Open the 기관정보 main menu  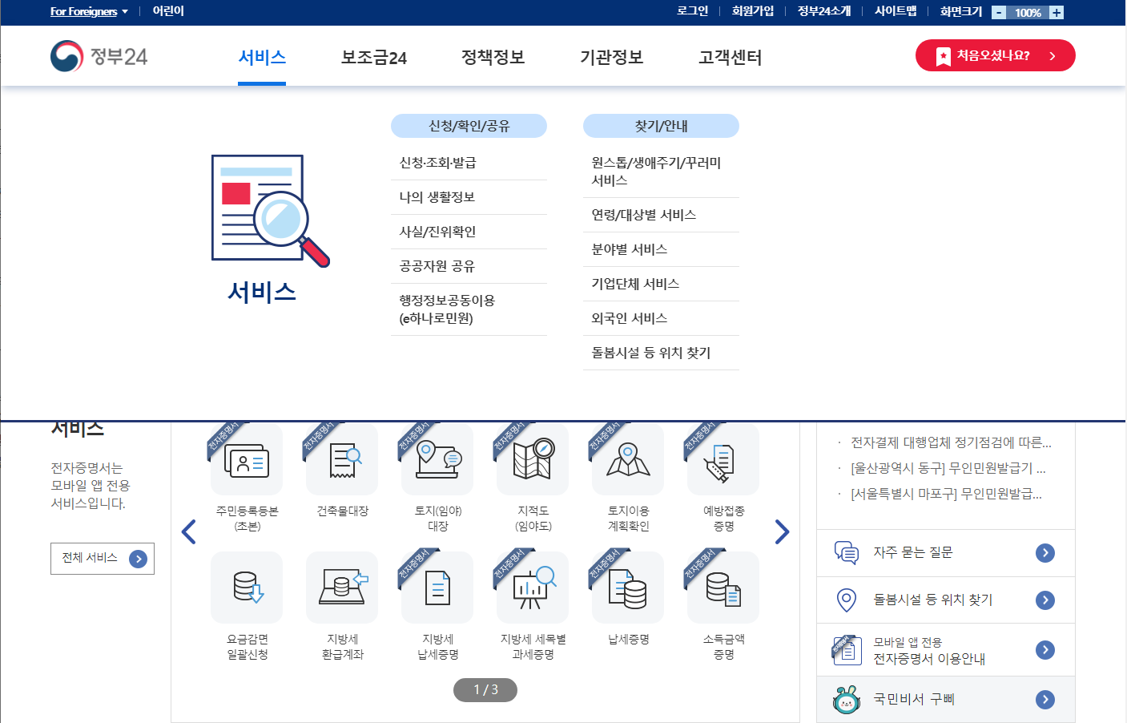point(612,58)
